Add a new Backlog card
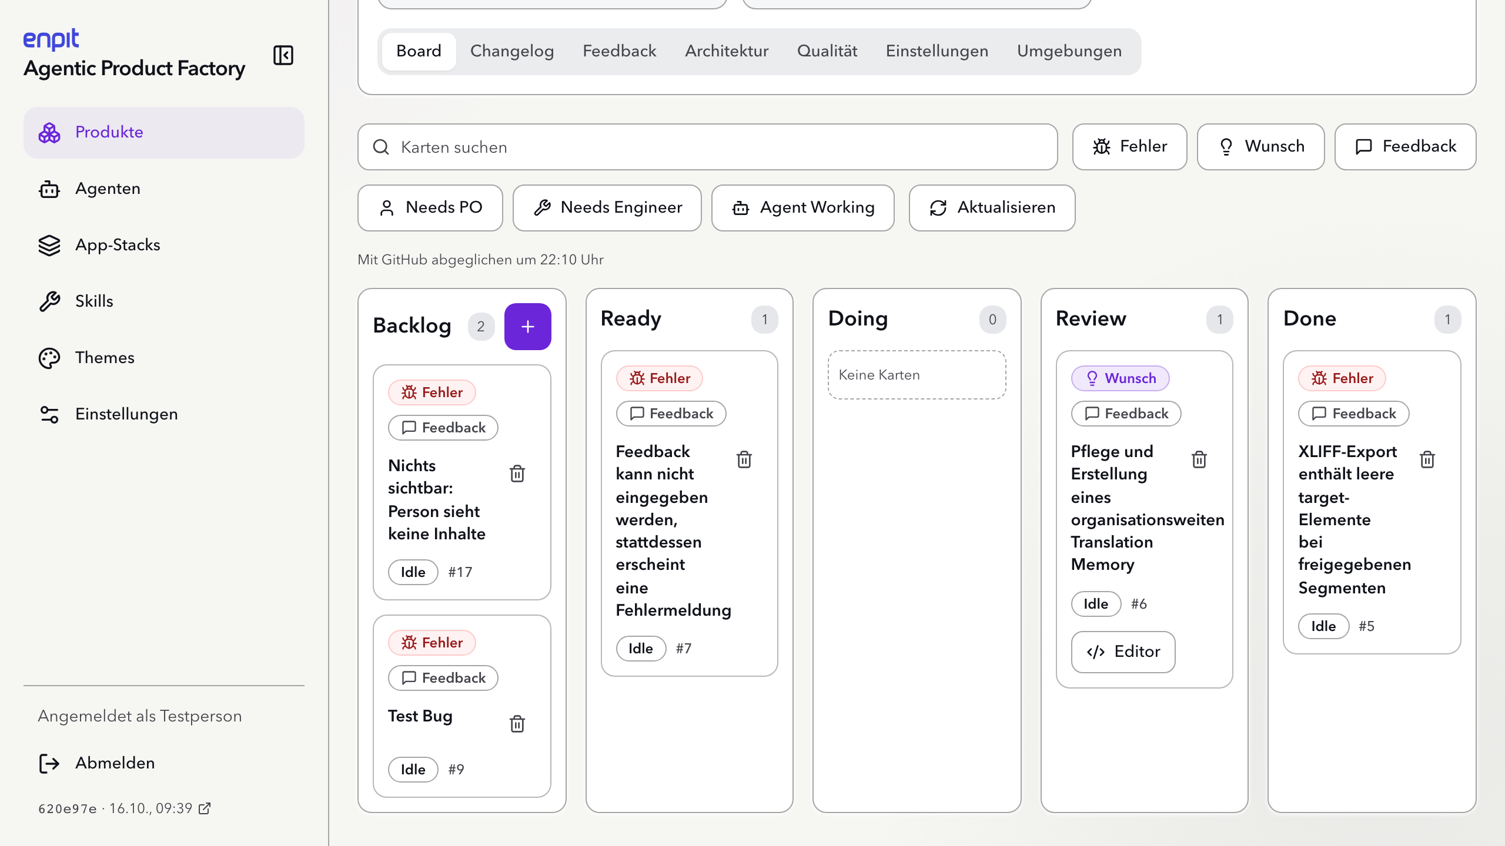Viewport: 1505px width, 846px height. (528, 327)
